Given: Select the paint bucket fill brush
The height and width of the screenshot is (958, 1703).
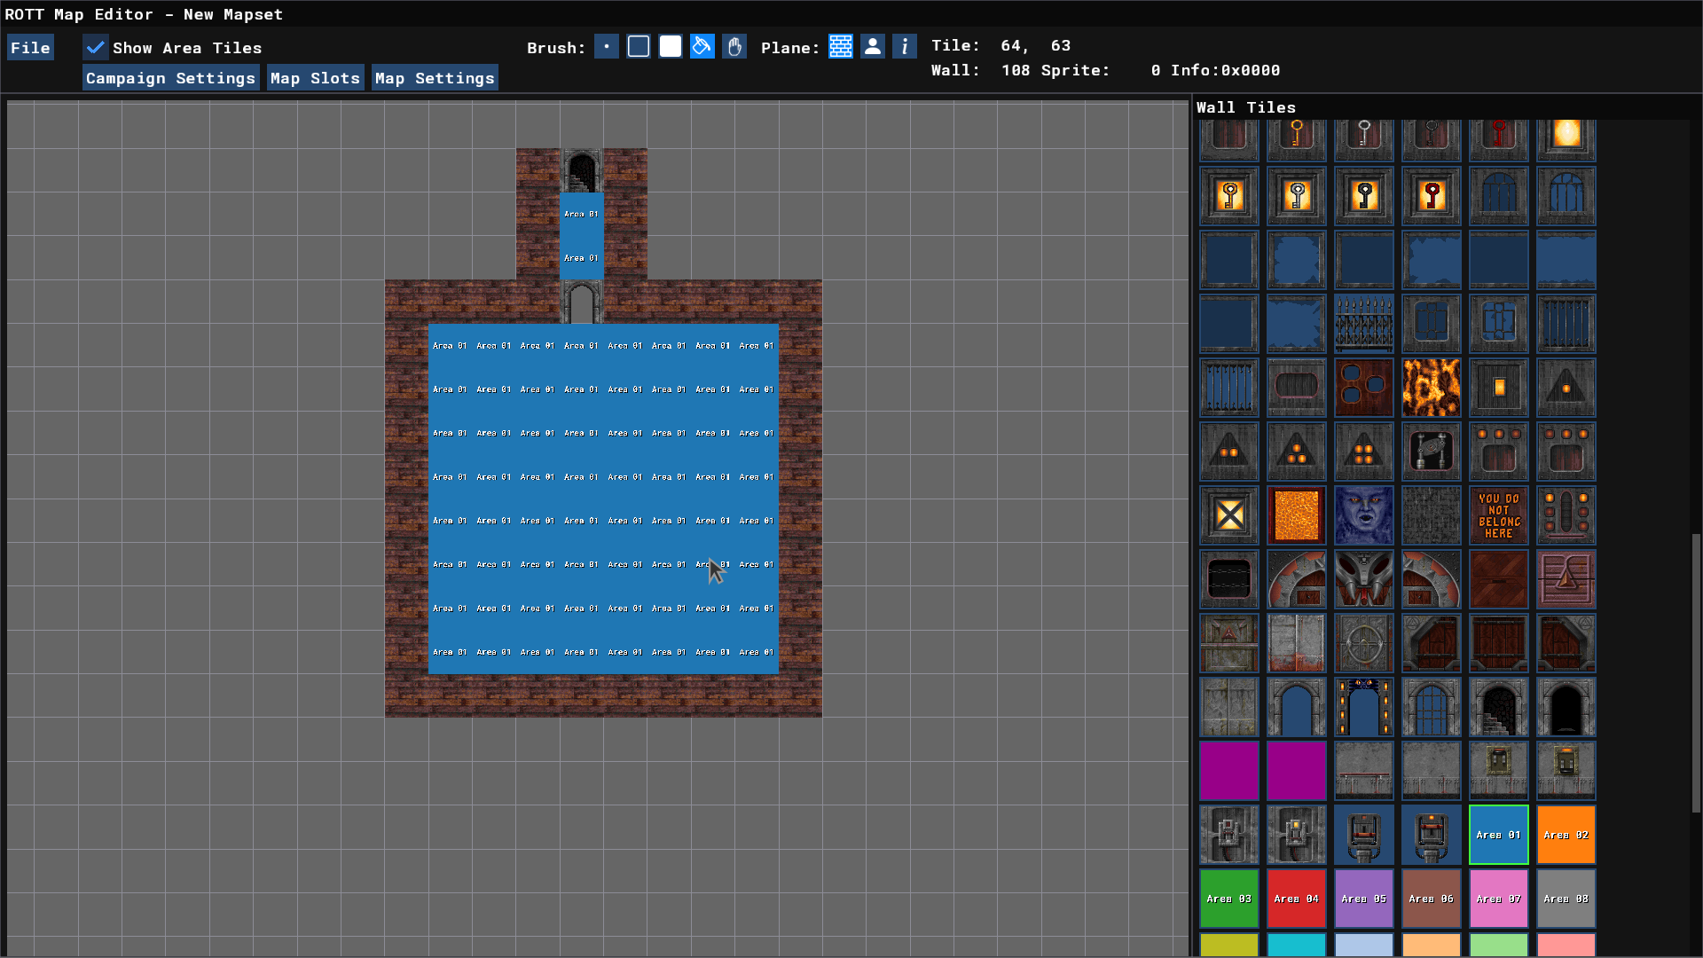Looking at the screenshot, I should coord(702,47).
